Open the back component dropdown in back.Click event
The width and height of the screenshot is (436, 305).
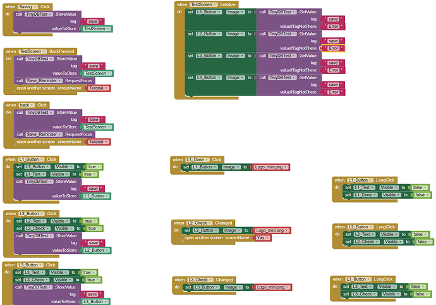27,105
